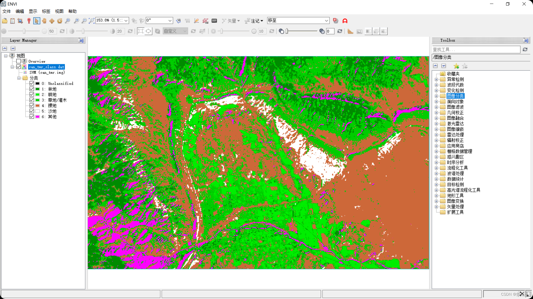Screen dimensions: 533x299
Task: Click the Data Manager clipboard icon
Action: (12, 21)
